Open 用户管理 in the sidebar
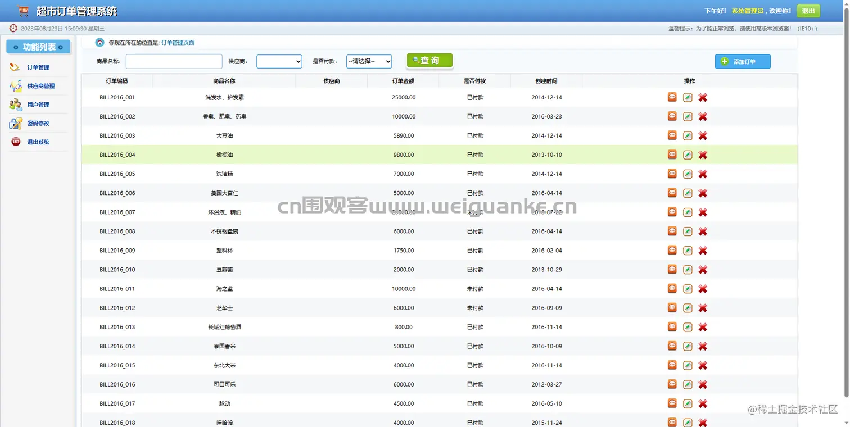The width and height of the screenshot is (850, 427). point(38,105)
